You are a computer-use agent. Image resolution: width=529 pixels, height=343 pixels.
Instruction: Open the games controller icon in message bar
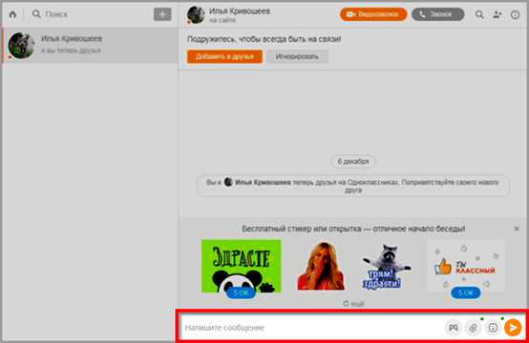tap(454, 328)
